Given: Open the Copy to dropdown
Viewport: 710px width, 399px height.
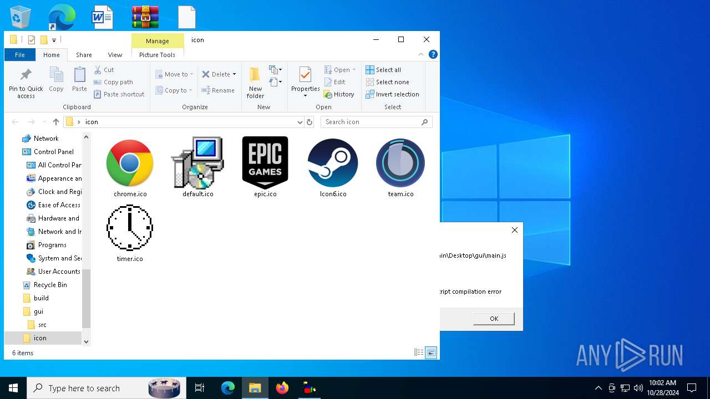Looking at the screenshot, I should (x=174, y=90).
